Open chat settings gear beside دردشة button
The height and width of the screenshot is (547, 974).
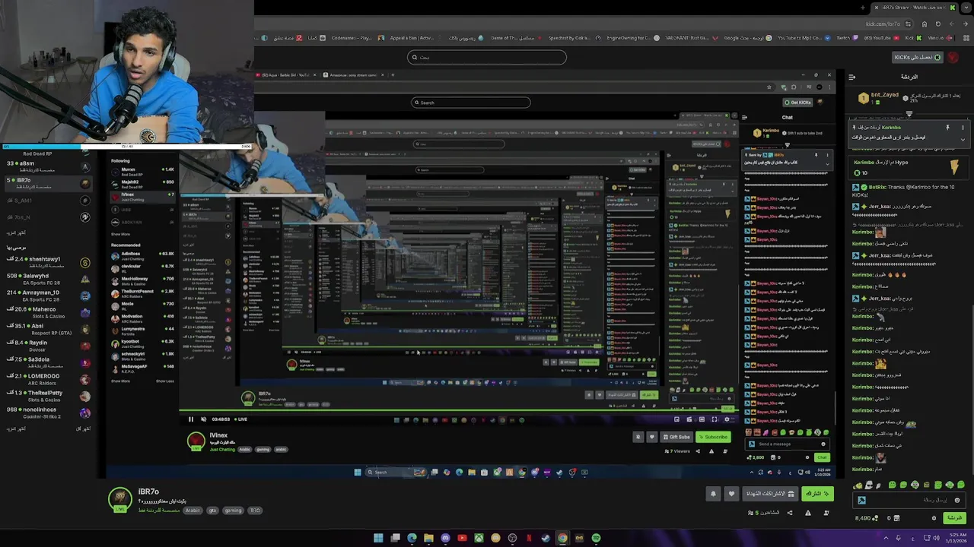pos(934,518)
